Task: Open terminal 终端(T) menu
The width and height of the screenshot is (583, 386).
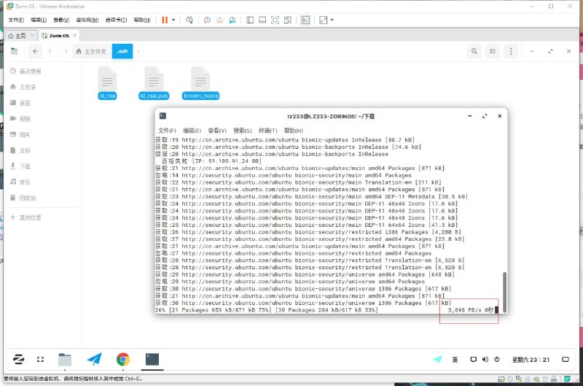Action: (x=268, y=131)
